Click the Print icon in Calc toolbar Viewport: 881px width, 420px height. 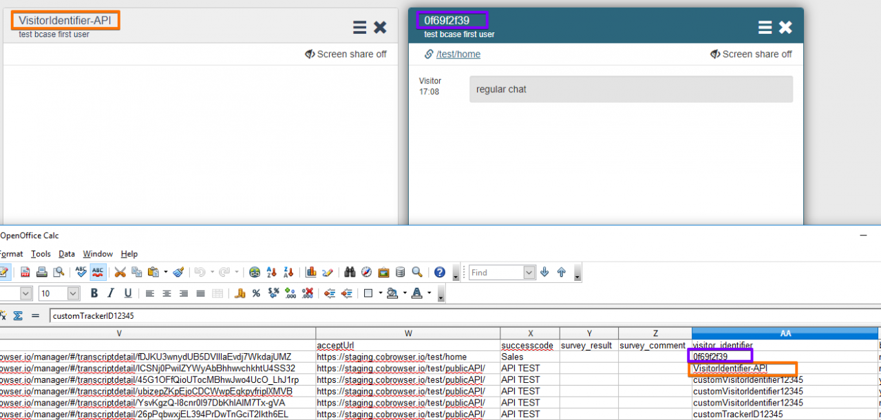[41, 273]
